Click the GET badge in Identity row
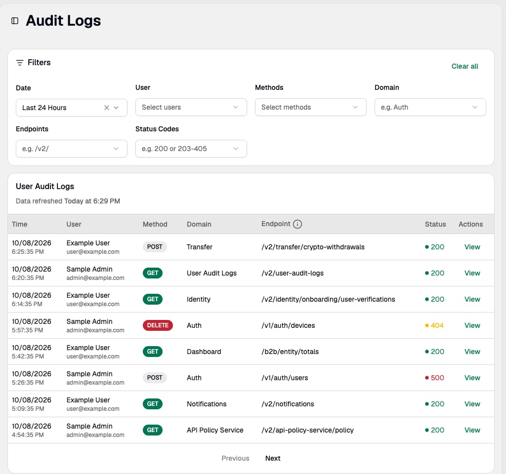The width and height of the screenshot is (506, 474). [x=153, y=299]
